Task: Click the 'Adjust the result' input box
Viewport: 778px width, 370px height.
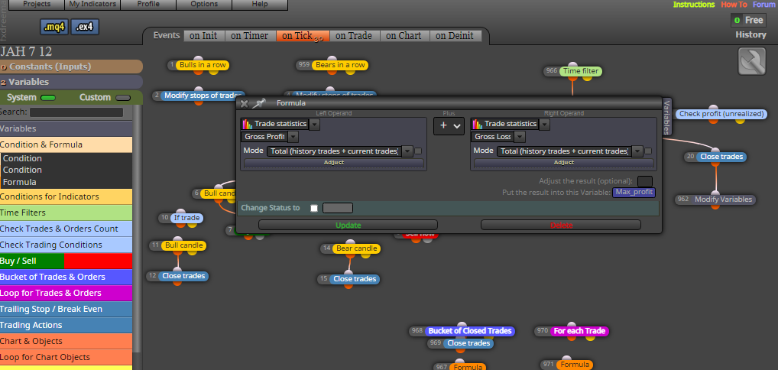Action: point(644,181)
